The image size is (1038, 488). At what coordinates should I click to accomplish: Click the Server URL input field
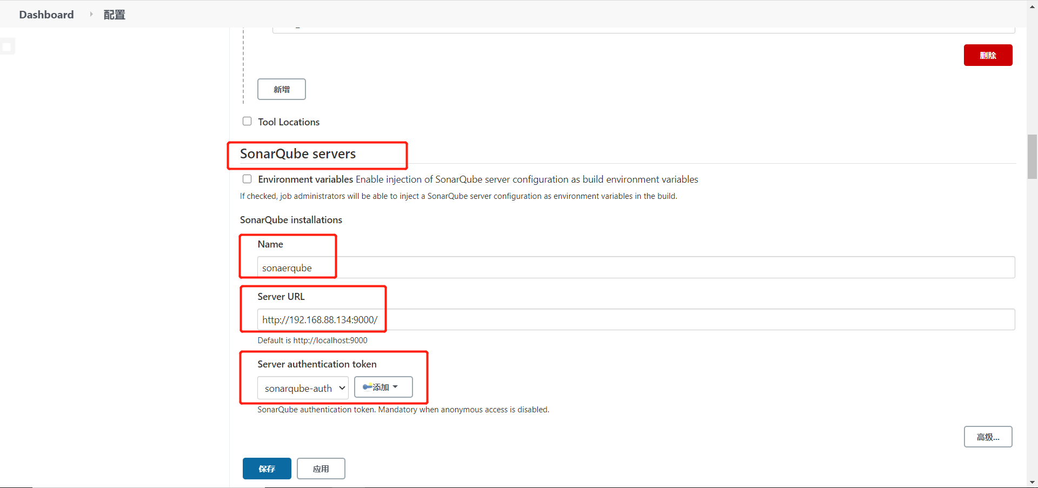636,319
